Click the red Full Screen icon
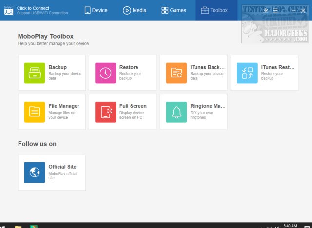 (105, 112)
